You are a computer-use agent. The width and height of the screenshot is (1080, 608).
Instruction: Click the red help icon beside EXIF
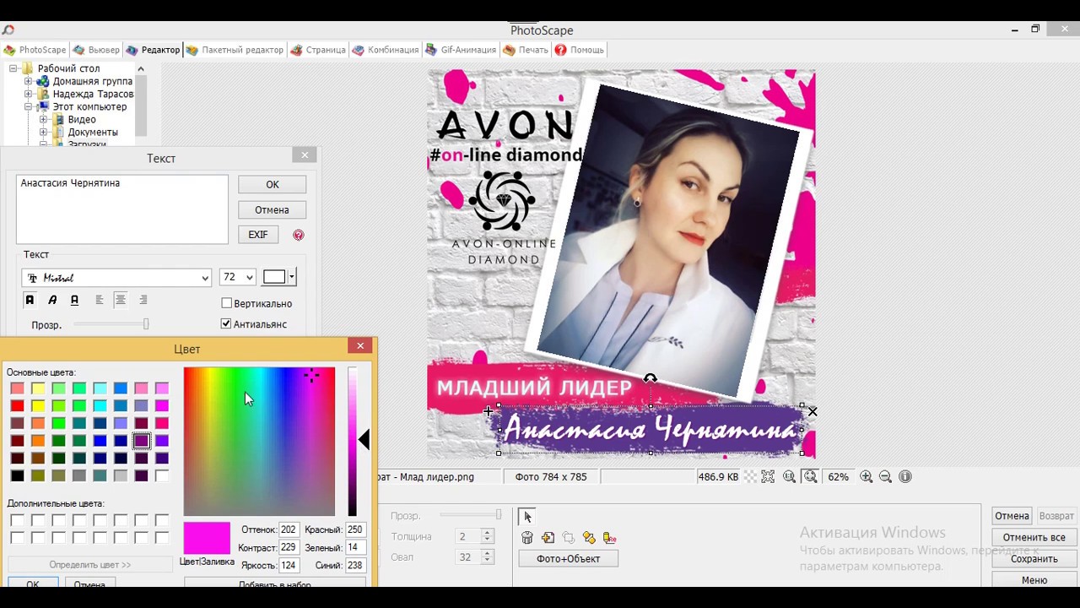(299, 235)
